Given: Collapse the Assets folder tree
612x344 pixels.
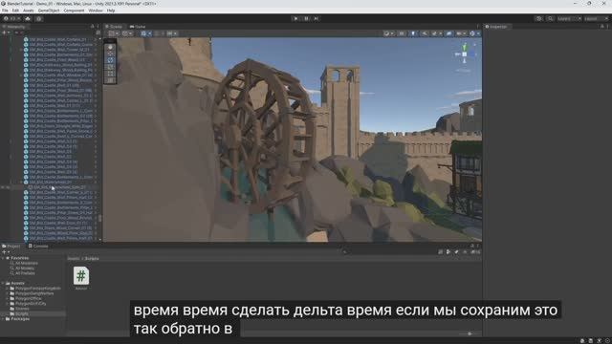Looking at the screenshot, I should [4, 283].
